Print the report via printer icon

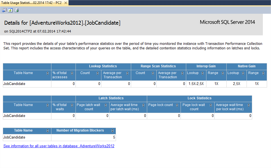16,10
